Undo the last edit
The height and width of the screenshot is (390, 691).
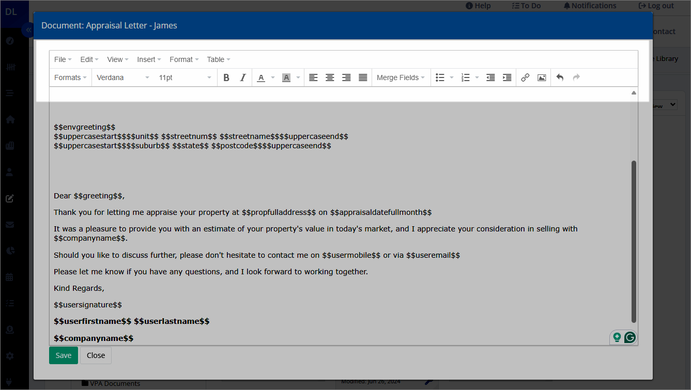(x=560, y=77)
